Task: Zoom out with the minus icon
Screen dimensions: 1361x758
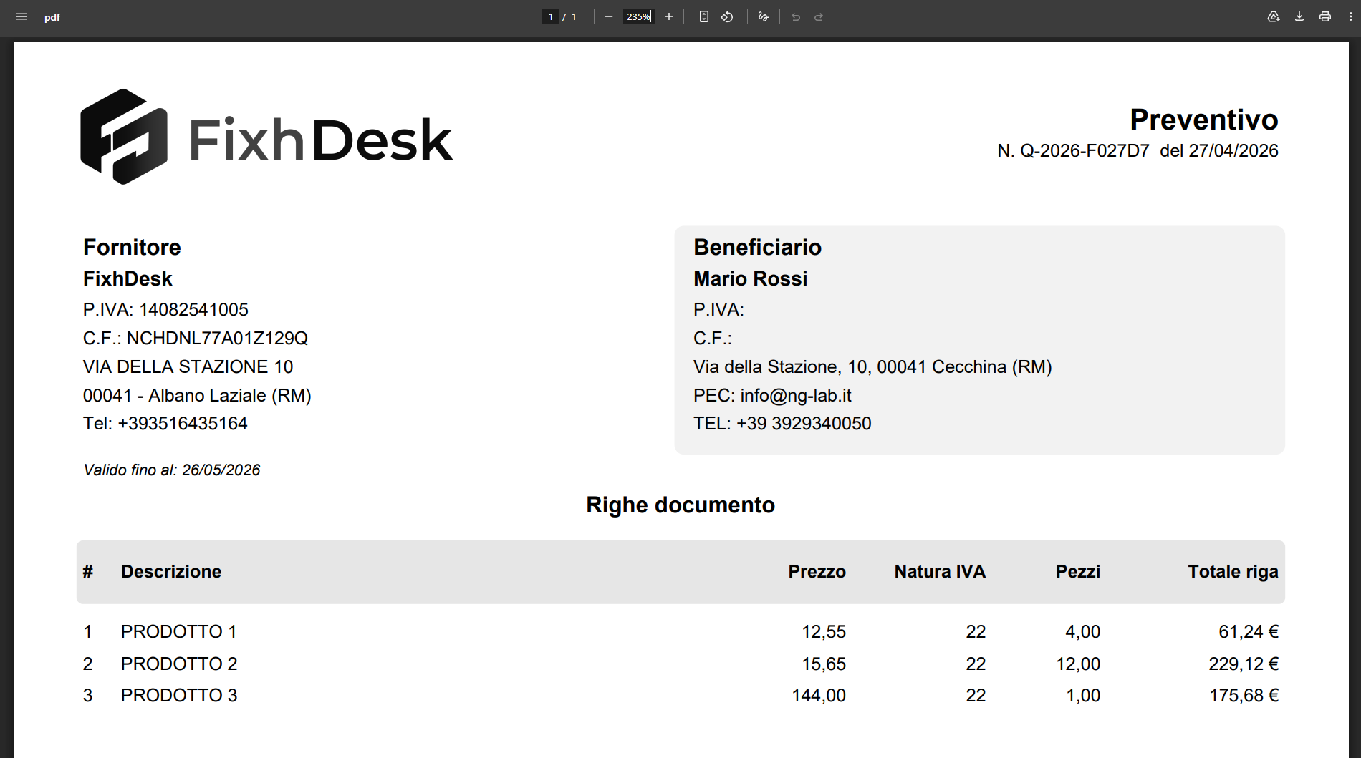Action: tap(609, 16)
